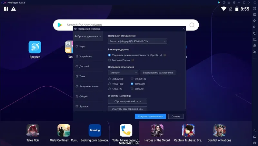Click the Отмена button
Image resolution: width=258 pixels, height=146 pixels.
(176, 116)
